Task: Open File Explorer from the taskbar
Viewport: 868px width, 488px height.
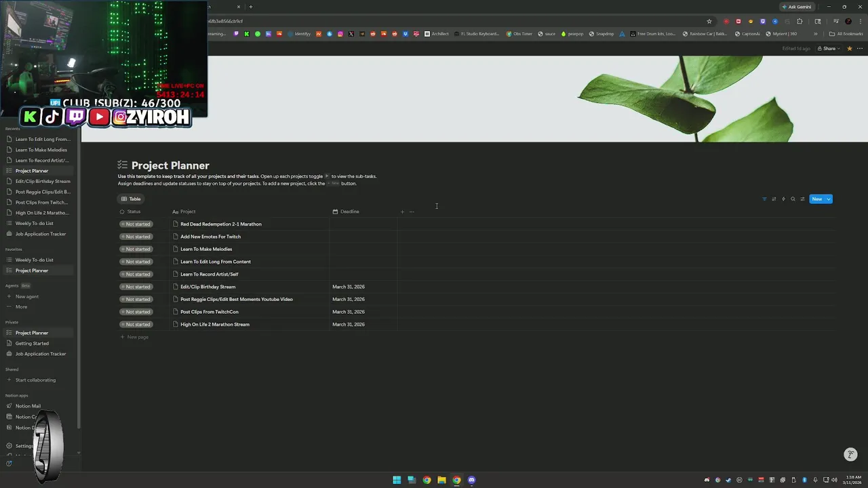Action: 441,480
